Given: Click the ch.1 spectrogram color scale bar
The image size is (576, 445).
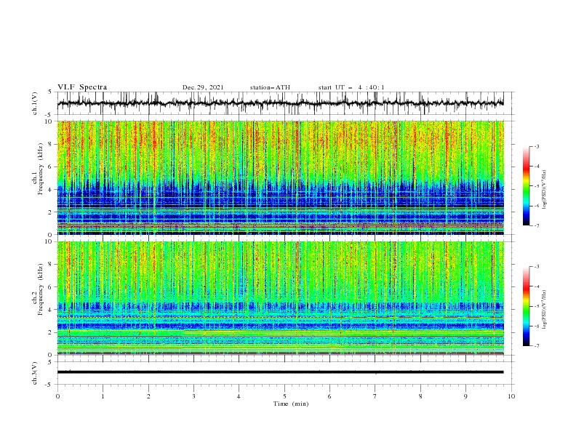Looking at the screenshot, I should (526, 186).
